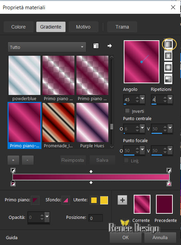Screen dimensions: 181x245
Task: Click the plus add-to-palette icon
Action: point(122,200)
